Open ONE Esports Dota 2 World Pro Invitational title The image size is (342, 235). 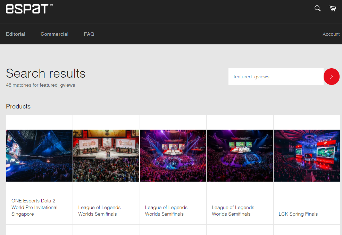pos(34,207)
